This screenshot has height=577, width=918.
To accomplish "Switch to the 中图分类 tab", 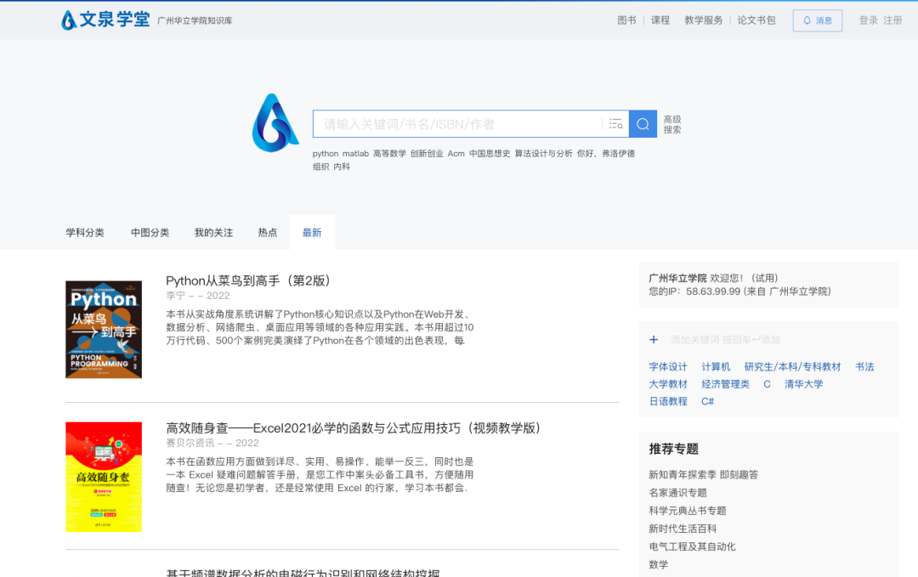I will (150, 233).
